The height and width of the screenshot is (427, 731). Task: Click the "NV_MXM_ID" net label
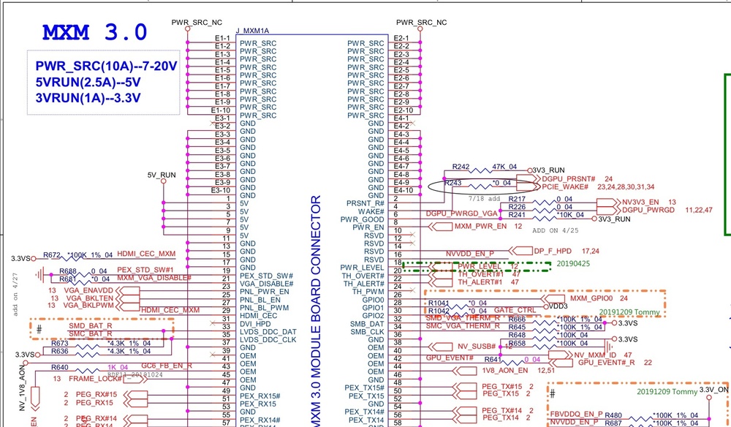click(595, 355)
